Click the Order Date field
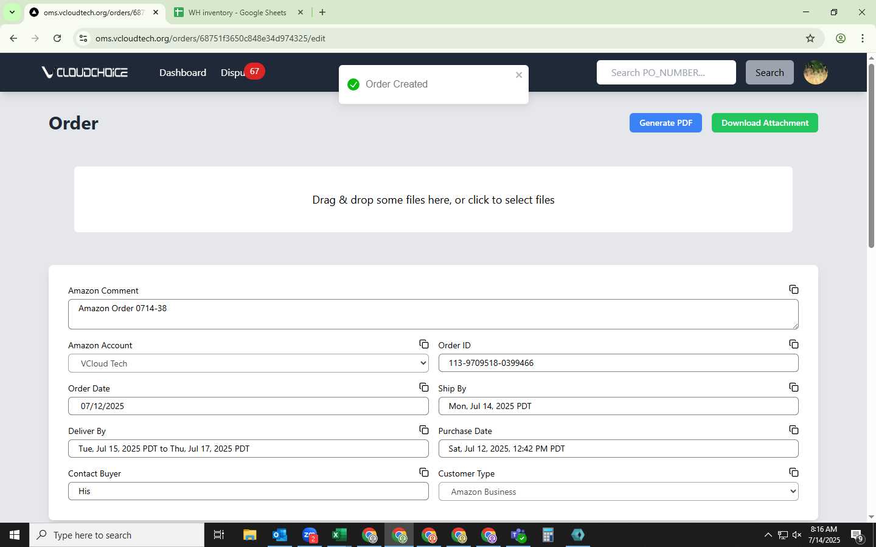Viewport: 876px width, 547px height. pos(248,406)
